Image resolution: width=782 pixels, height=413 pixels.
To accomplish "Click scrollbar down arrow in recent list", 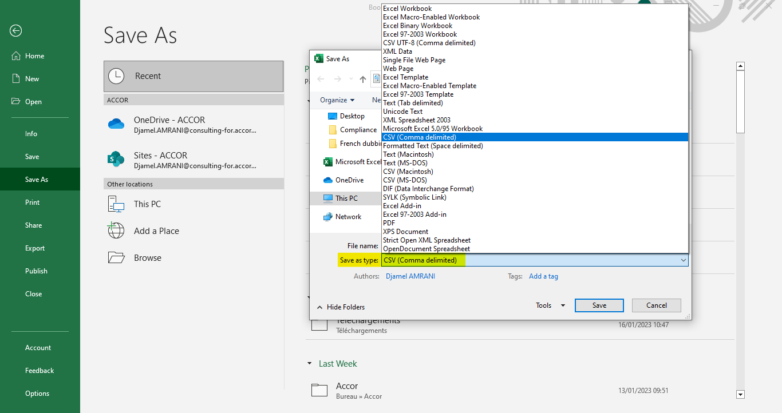I will [x=740, y=394].
